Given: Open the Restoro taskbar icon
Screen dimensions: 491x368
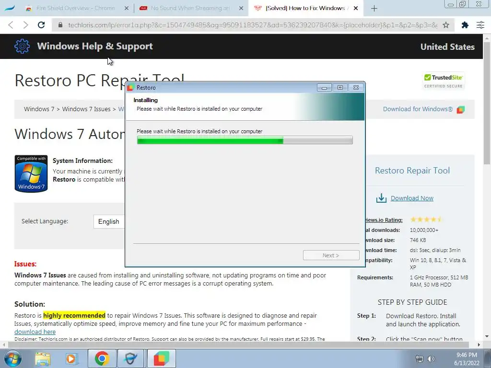Looking at the screenshot, I should click(x=162, y=358).
